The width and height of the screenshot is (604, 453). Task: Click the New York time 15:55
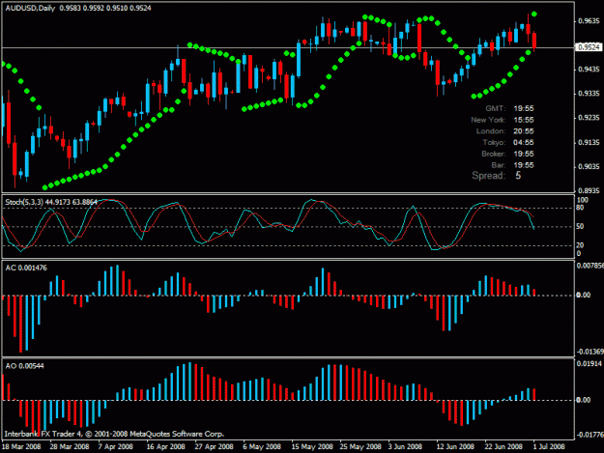[524, 120]
